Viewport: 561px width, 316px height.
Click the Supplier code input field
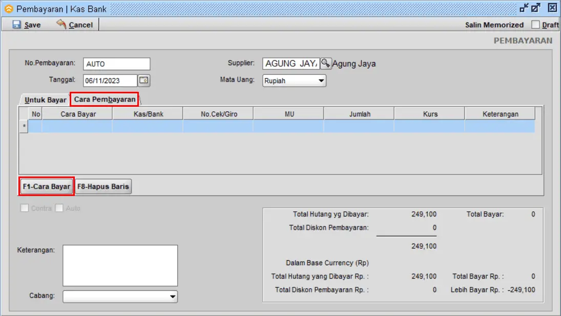[291, 64]
